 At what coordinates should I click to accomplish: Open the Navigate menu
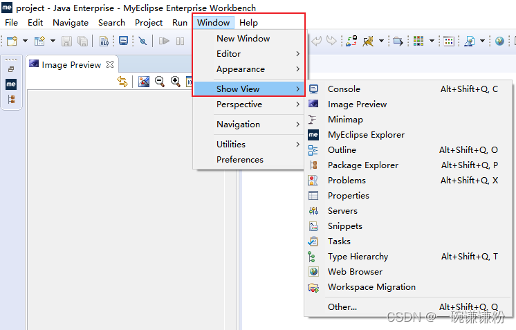(x=71, y=23)
